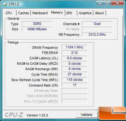Click the CAS# Latency value box
The height and width of the screenshot is (121, 126).
coord(74,58)
